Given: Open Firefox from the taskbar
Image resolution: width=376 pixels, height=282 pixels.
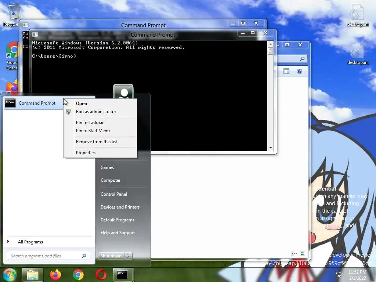Looking at the screenshot, I should [x=55, y=275].
